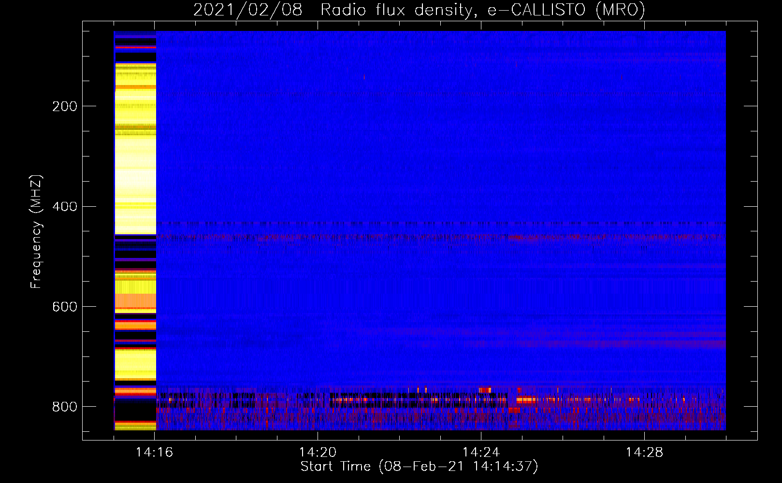Click the bright burst near 800 MHz after 14:24

tap(526, 400)
